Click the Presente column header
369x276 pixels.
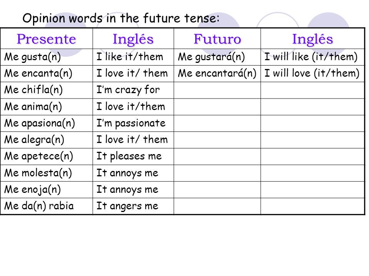(47, 38)
